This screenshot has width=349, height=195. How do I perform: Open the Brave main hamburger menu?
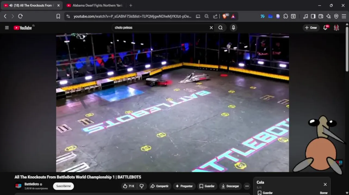click(344, 16)
